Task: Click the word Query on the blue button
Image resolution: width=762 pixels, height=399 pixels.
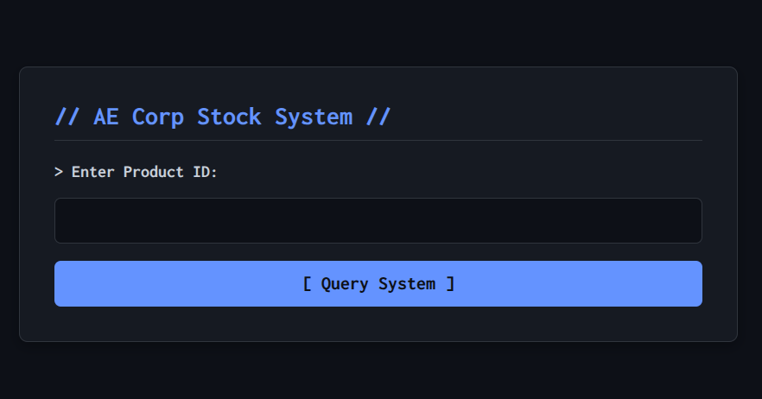Action: tap(345, 283)
